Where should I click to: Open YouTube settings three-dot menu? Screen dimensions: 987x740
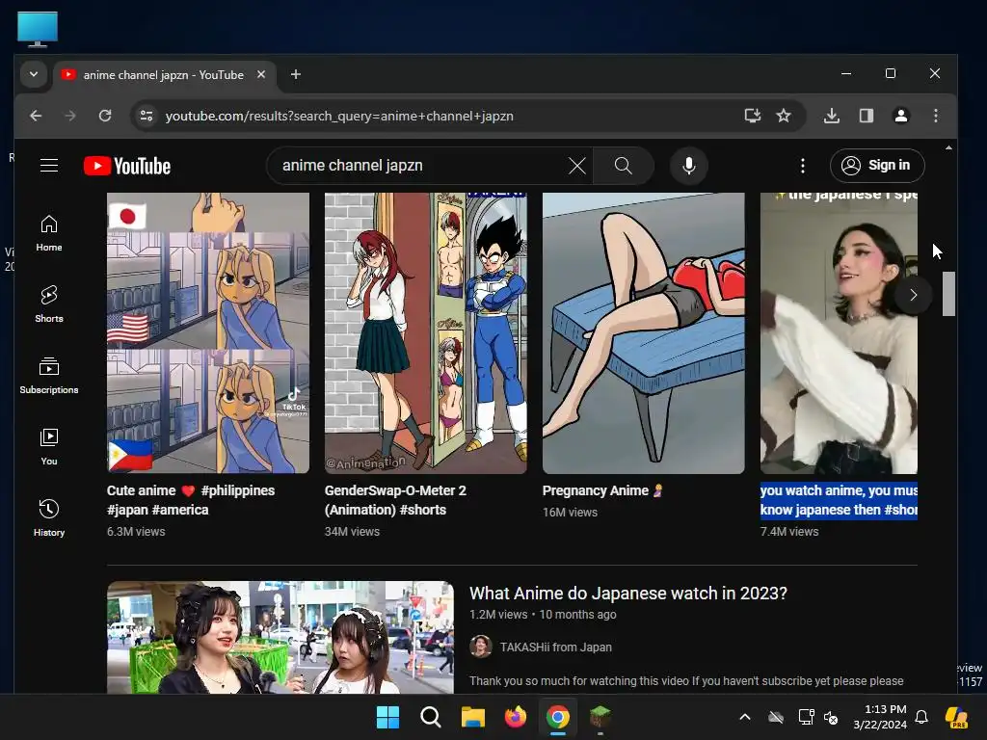[802, 166]
